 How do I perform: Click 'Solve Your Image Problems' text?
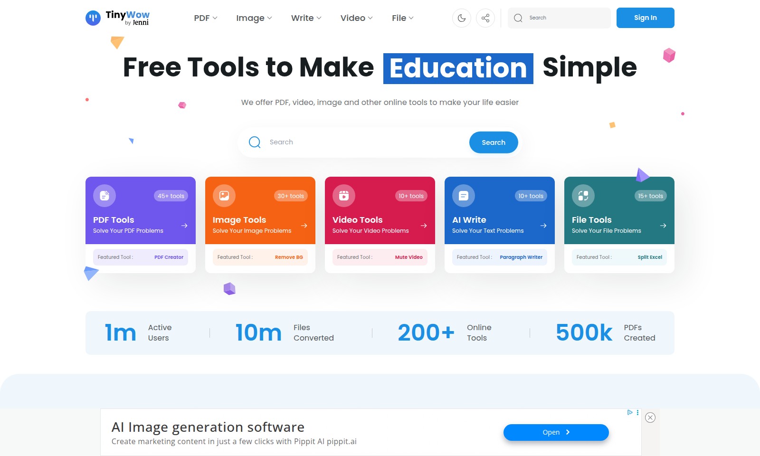pyautogui.click(x=252, y=231)
